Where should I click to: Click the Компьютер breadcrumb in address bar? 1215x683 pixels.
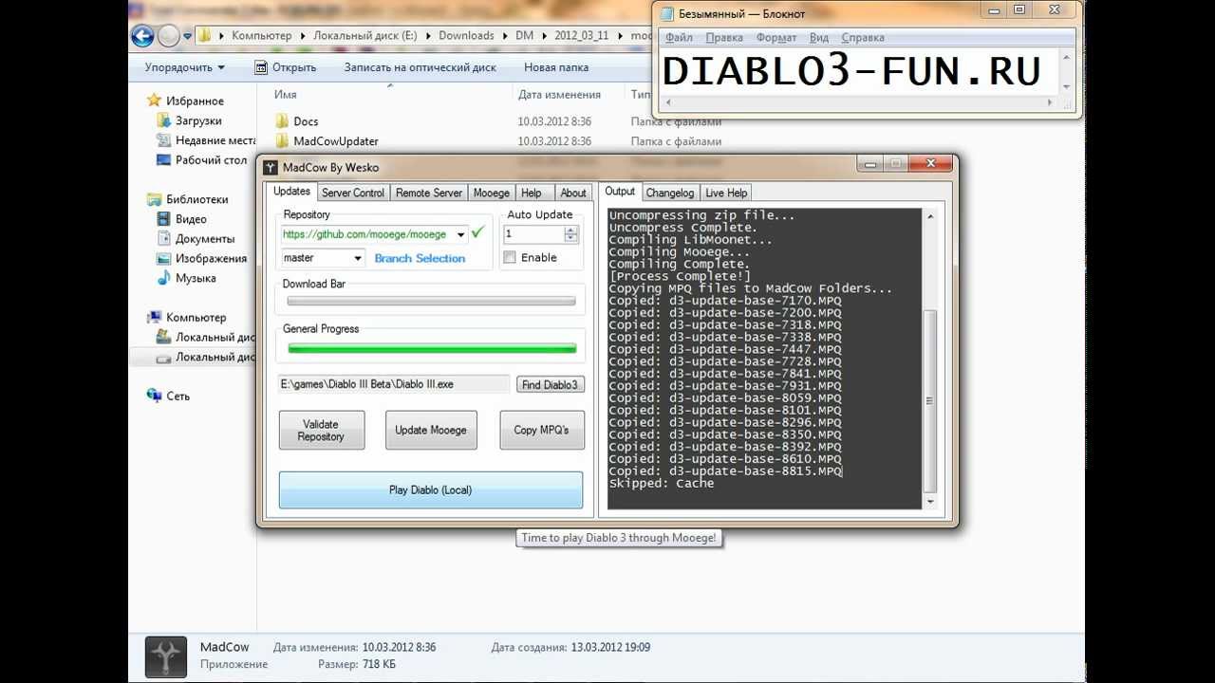coord(261,35)
